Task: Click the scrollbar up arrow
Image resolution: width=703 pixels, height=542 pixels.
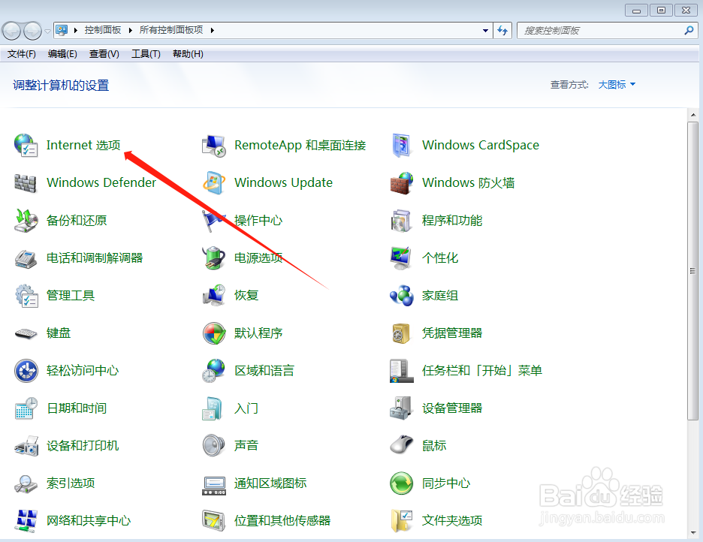Action: [x=693, y=115]
